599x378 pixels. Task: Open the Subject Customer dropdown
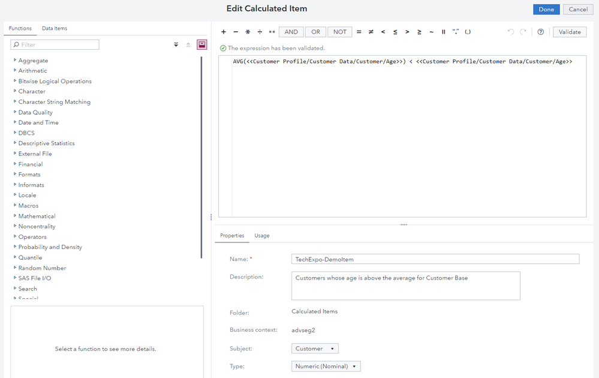point(315,349)
